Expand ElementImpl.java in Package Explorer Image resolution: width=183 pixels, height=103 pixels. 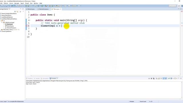tap(4, 28)
